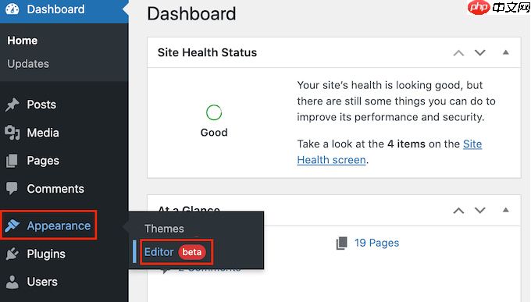This screenshot has height=302, width=531.
Task: Move Site Health Status widget down
Action: [x=480, y=52]
